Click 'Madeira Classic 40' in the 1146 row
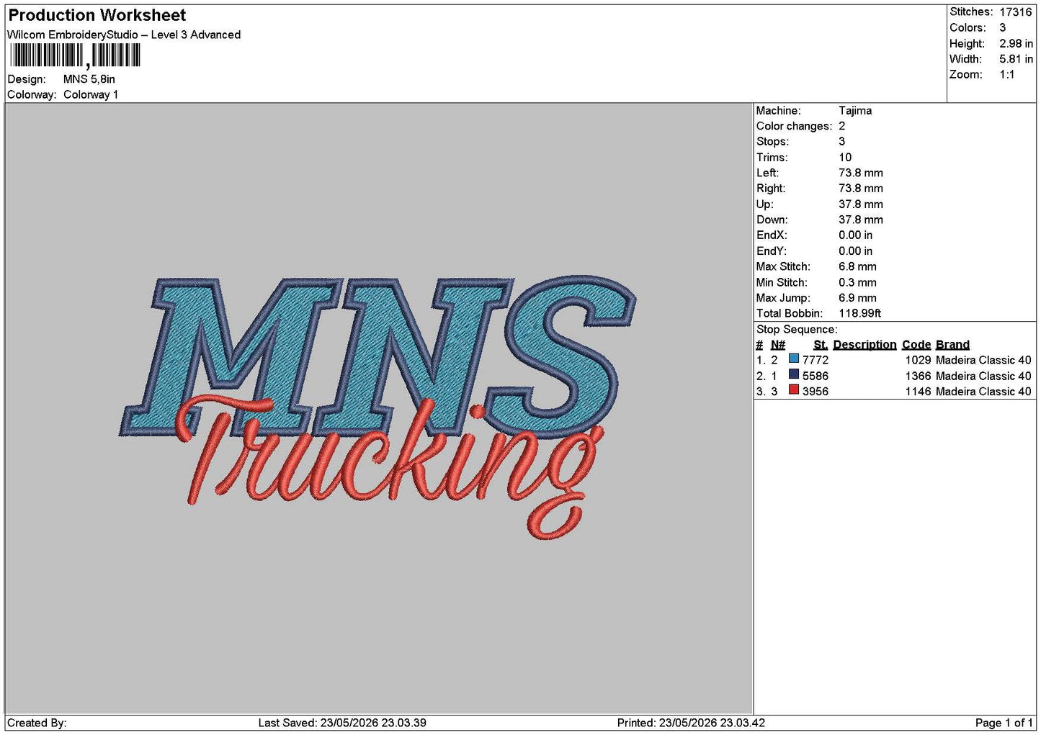1041x735 pixels. tap(983, 392)
